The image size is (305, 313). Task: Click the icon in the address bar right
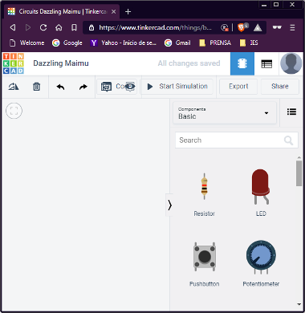[225, 27]
